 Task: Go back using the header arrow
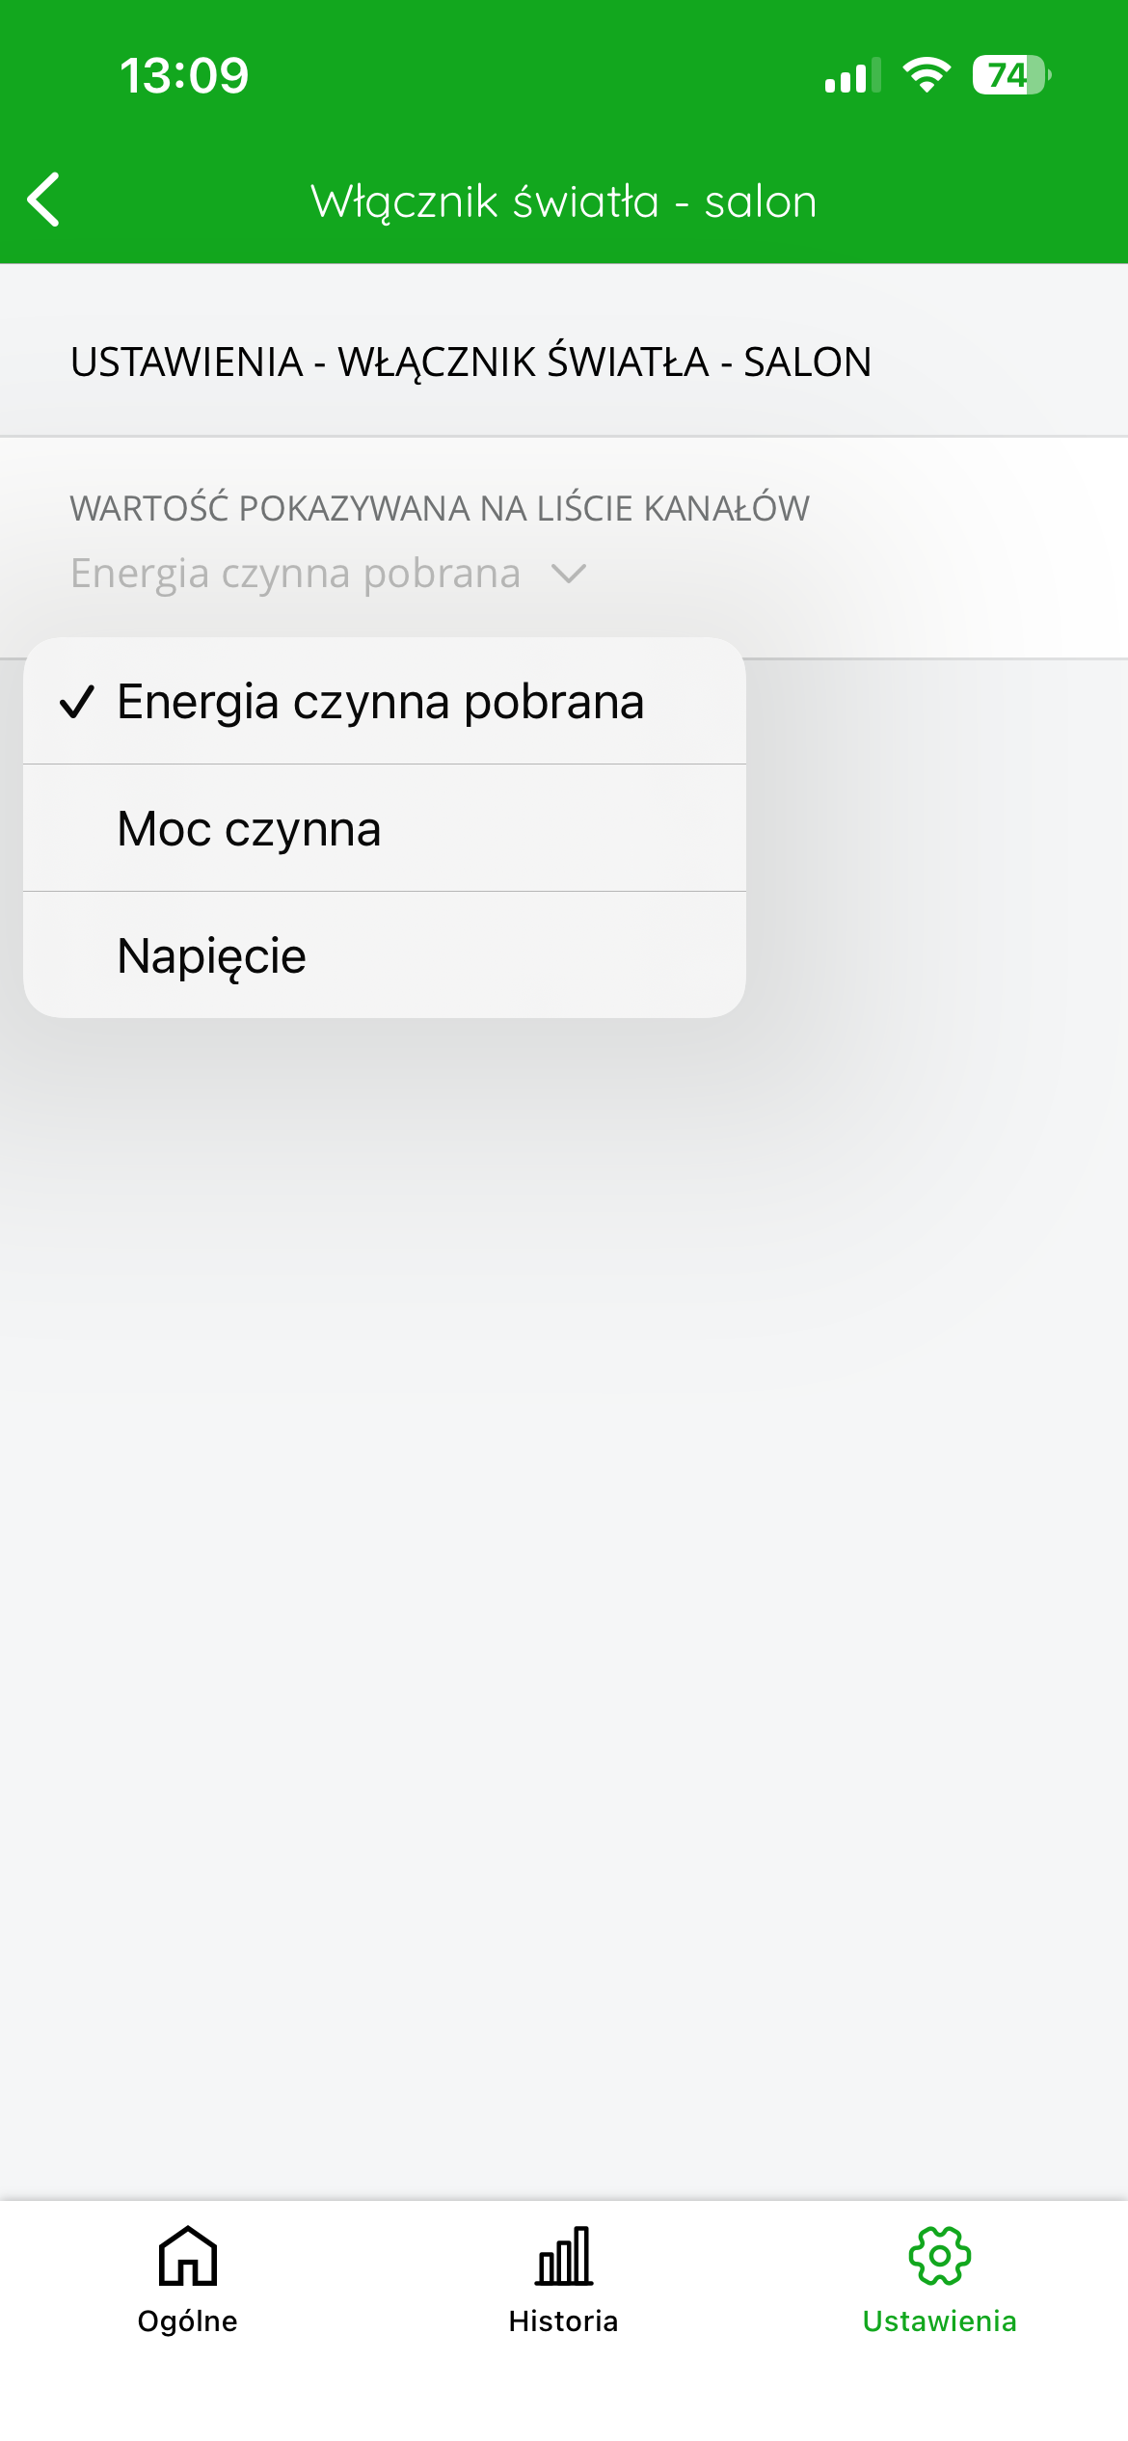tap(43, 200)
